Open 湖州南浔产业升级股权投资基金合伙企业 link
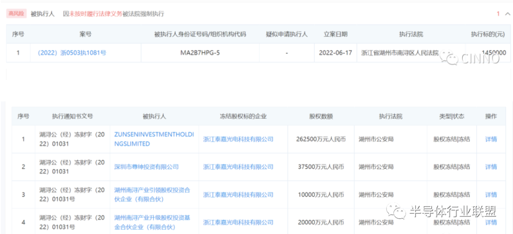The height and width of the screenshot is (234, 513). click(152, 222)
